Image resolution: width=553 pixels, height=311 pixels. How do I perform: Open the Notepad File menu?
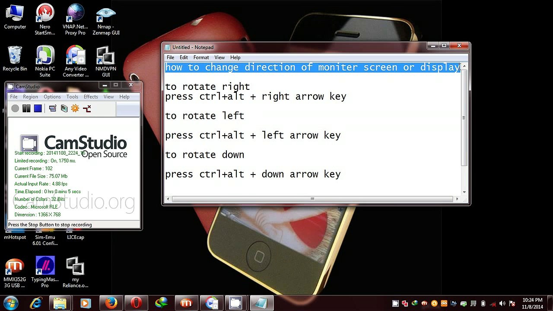[x=171, y=57]
